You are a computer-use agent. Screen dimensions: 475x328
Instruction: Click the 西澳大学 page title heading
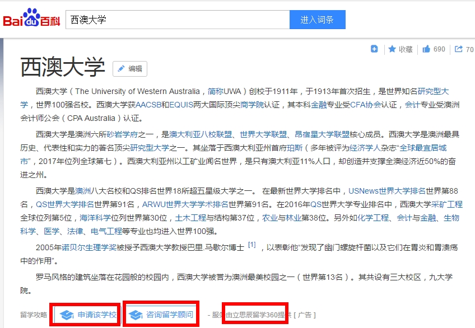[63, 67]
